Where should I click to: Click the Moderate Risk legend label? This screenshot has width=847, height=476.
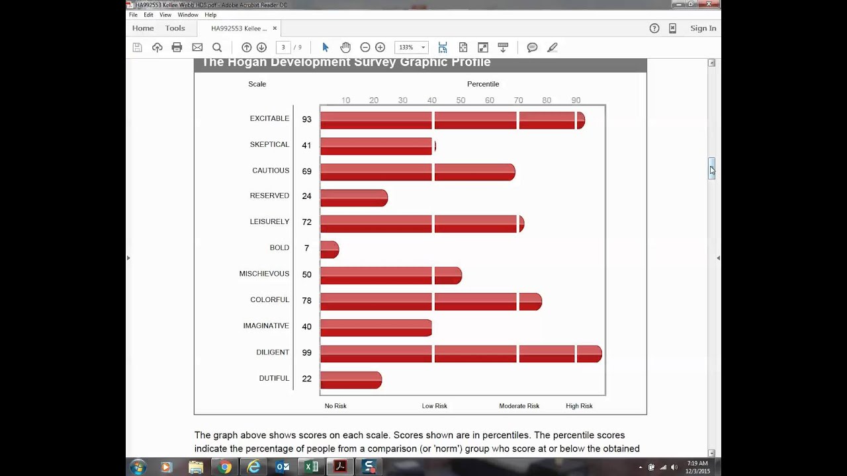pos(519,406)
